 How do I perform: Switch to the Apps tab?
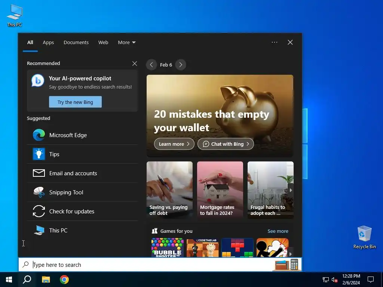click(48, 42)
